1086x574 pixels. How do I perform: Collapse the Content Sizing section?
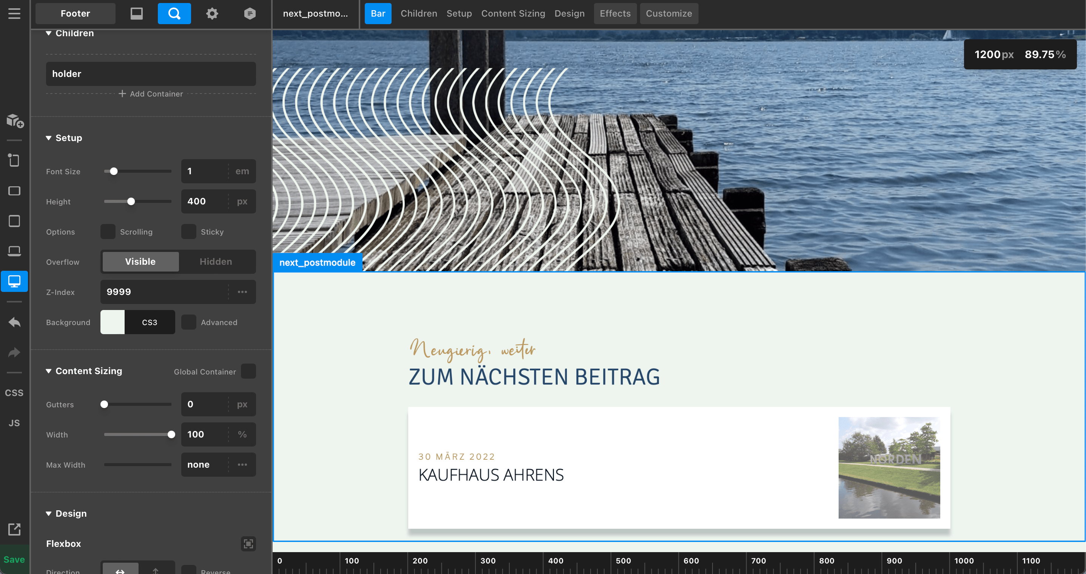(48, 371)
